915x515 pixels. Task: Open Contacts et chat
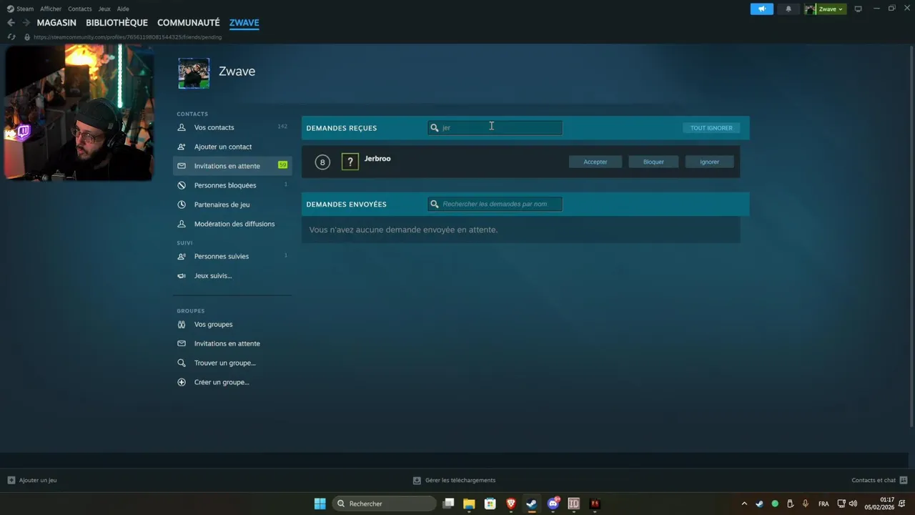[x=879, y=480]
